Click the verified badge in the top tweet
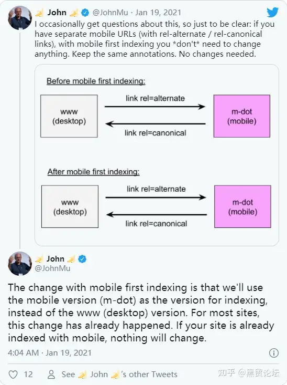 [85, 13]
